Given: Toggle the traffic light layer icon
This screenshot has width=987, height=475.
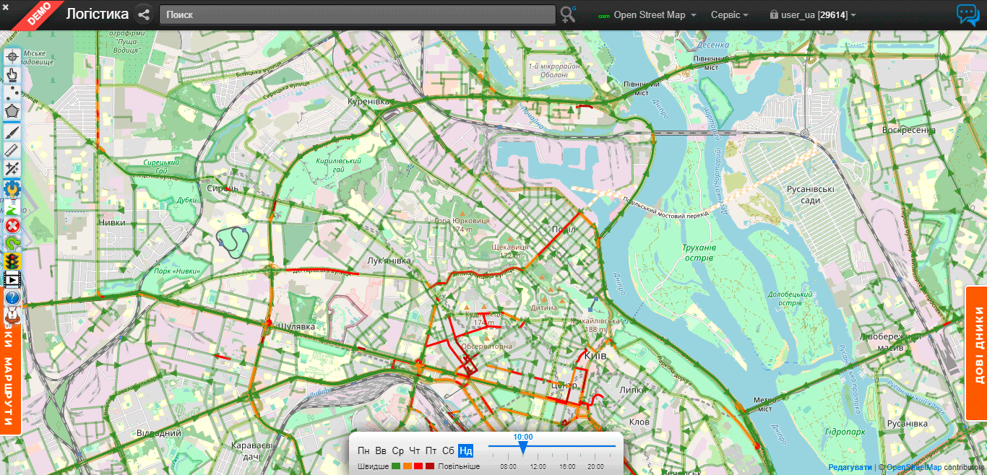Looking at the screenshot, I should pyautogui.click(x=12, y=261).
